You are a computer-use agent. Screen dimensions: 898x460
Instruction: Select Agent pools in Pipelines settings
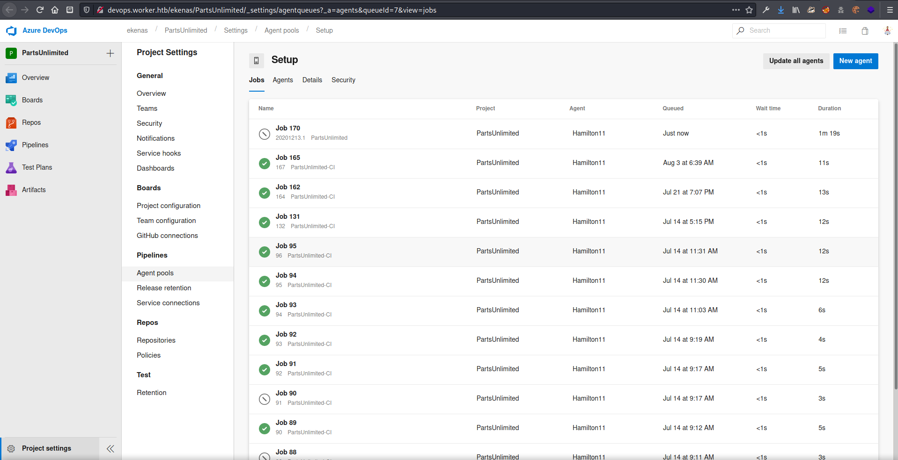point(178,273)
